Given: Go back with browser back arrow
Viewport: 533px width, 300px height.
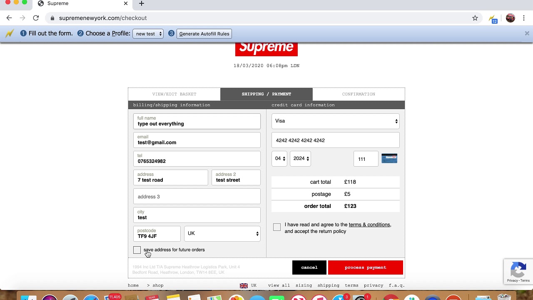Looking at the screenshot, I should (x=9, y=18).
